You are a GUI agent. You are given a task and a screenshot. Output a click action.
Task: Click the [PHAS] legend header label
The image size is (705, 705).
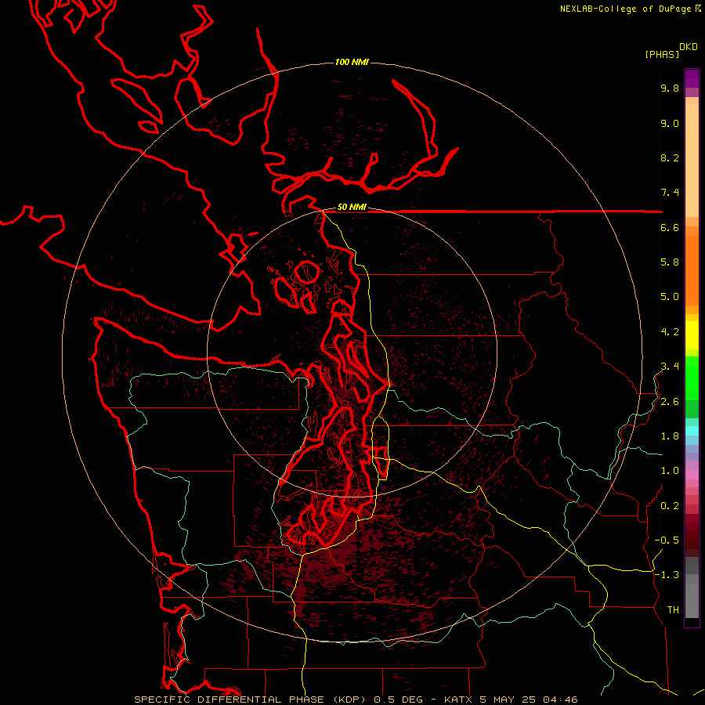click(662, 54)
